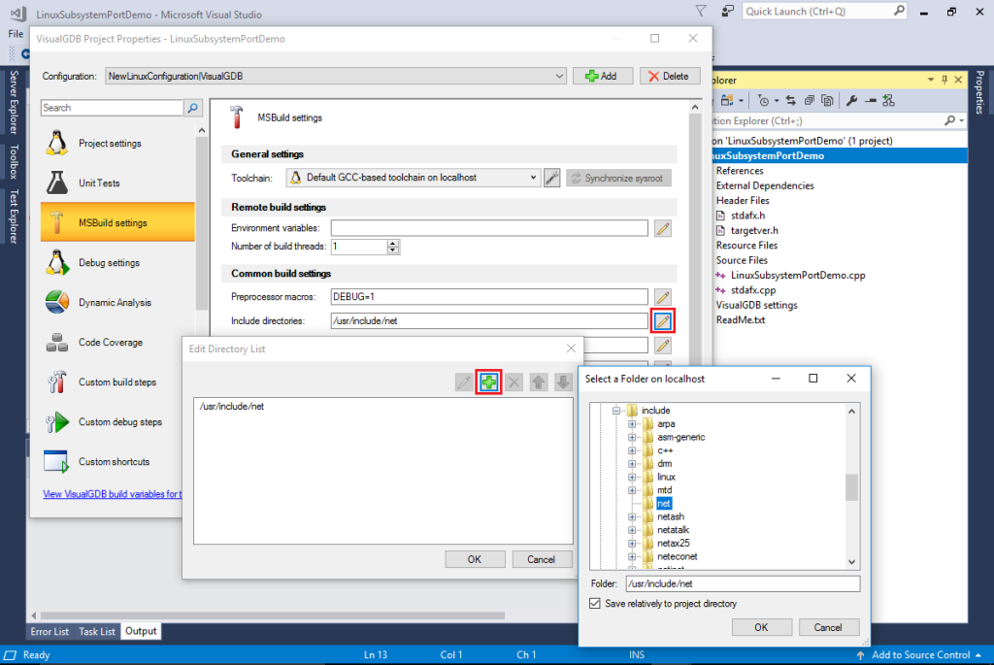994x665 pixels.
Task: Switch to the Error List tab
Action: [49, 631]
